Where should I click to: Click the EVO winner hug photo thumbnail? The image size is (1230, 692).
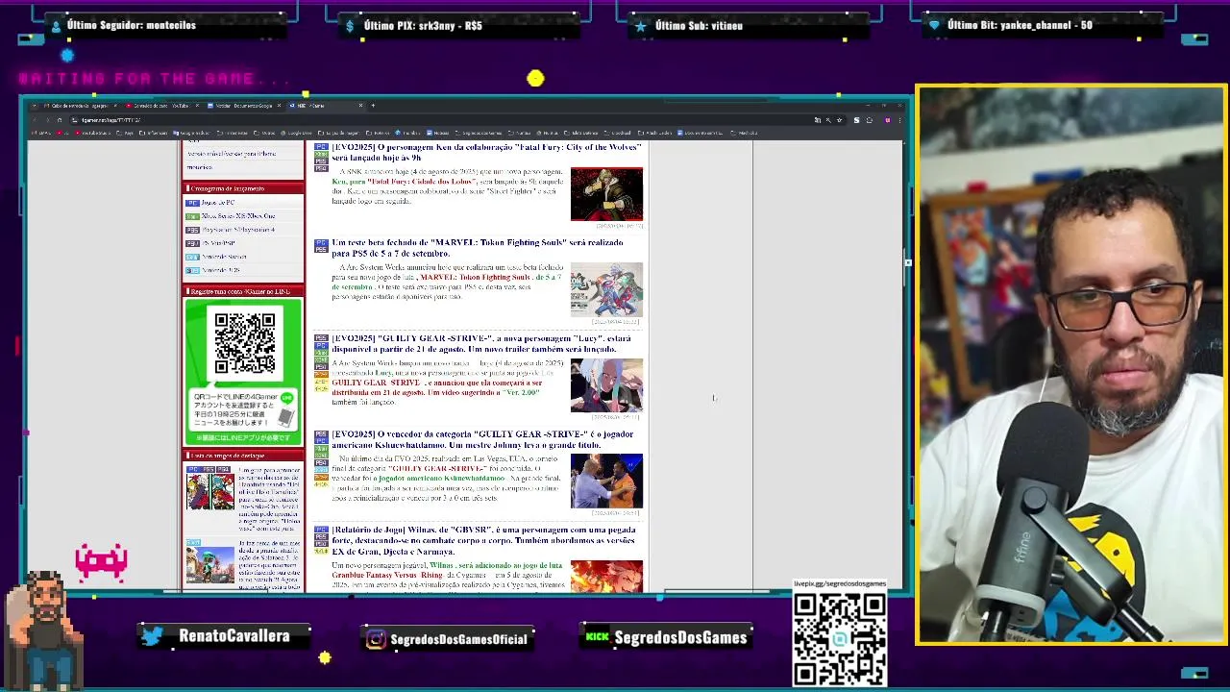(x=606, y=481)
